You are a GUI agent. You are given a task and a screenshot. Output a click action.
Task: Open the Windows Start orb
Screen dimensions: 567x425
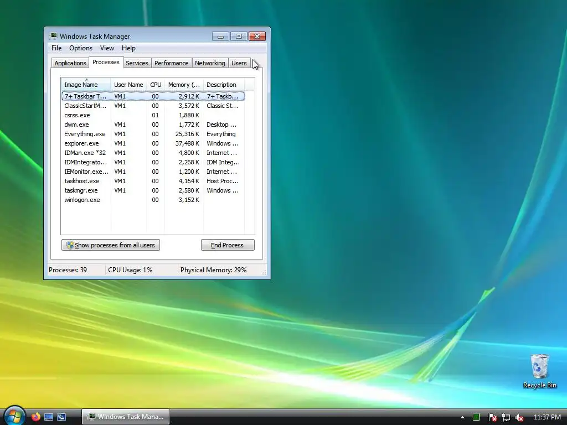(14, 416)
